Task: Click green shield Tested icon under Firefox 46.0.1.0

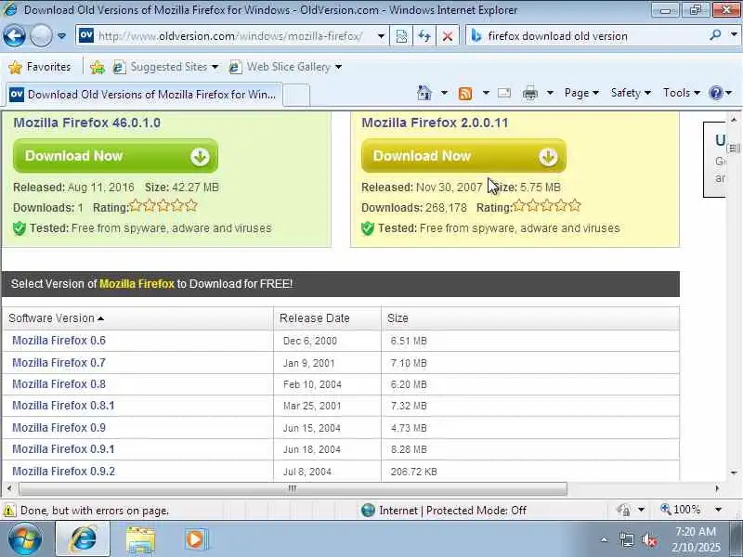Action: [20, 228]
